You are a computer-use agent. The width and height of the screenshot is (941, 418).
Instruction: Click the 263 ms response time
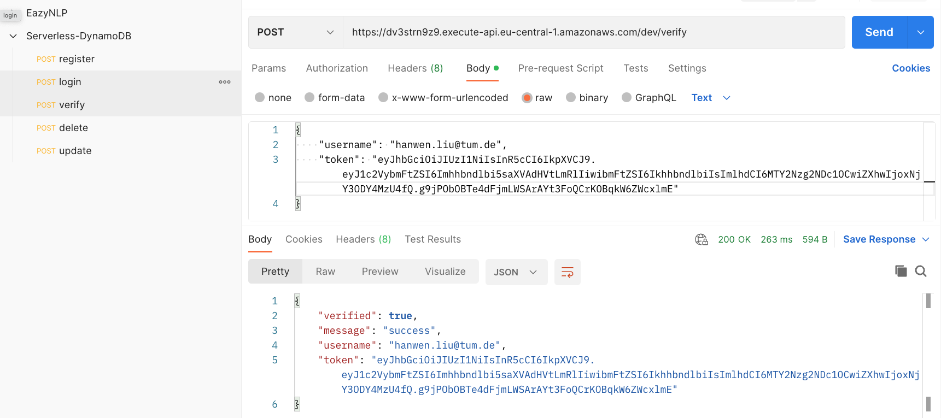coord(776,239)
